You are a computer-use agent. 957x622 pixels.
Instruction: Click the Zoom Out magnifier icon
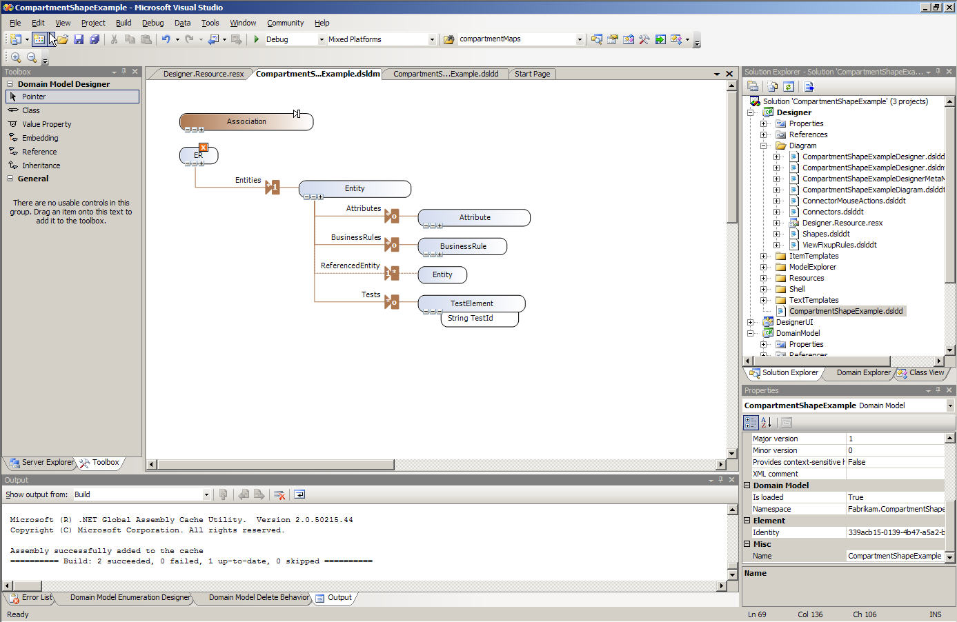(32, 58)
